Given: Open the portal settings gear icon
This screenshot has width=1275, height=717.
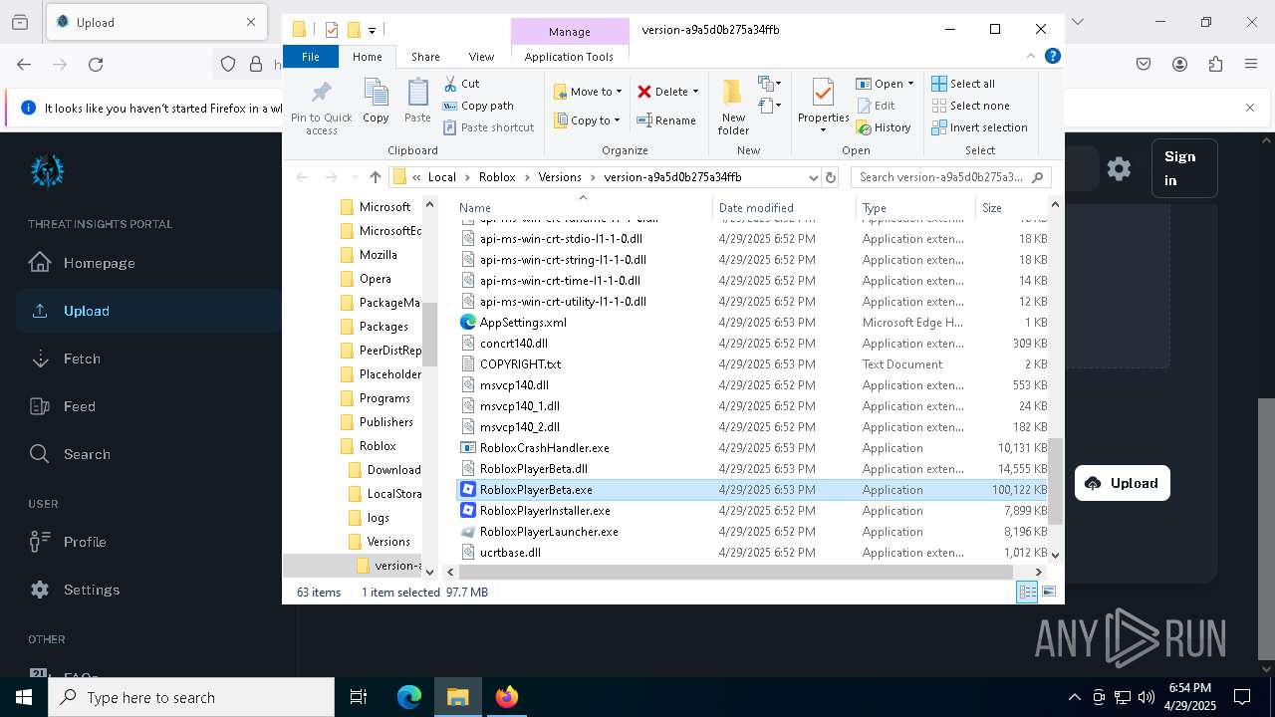Looking at the screenshot, I should click(1119, 168).
